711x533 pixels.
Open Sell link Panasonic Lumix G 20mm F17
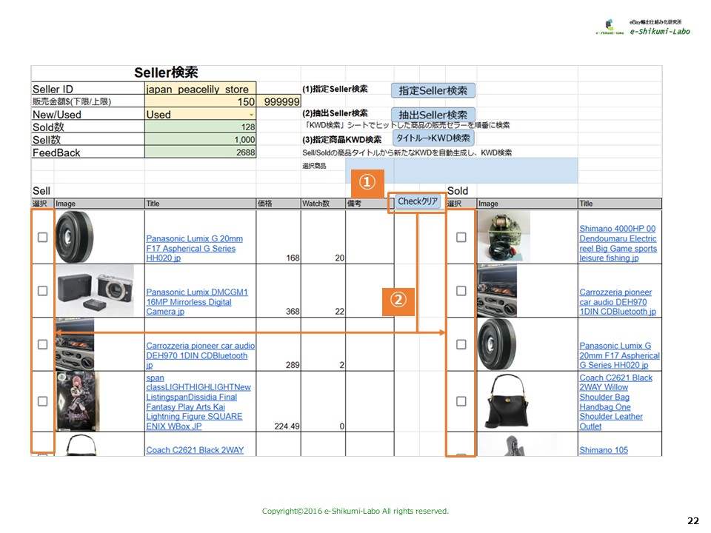coord(195,248)
